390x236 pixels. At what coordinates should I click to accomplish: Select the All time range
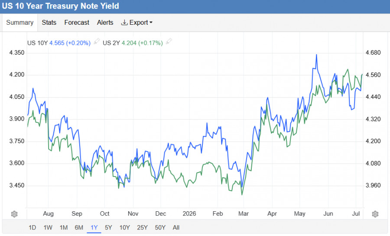pyautogui.click(x=176, y=227)
